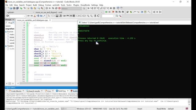Collapse the code fold marker at line 8
The image size is (196, 110).
(28, 25)
